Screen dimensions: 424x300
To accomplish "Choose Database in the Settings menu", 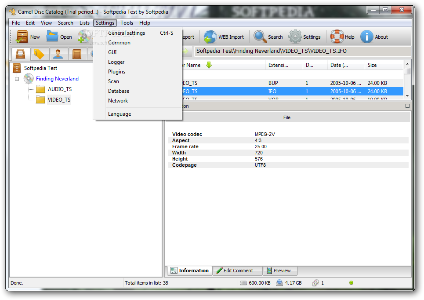I will click(138, 91).
